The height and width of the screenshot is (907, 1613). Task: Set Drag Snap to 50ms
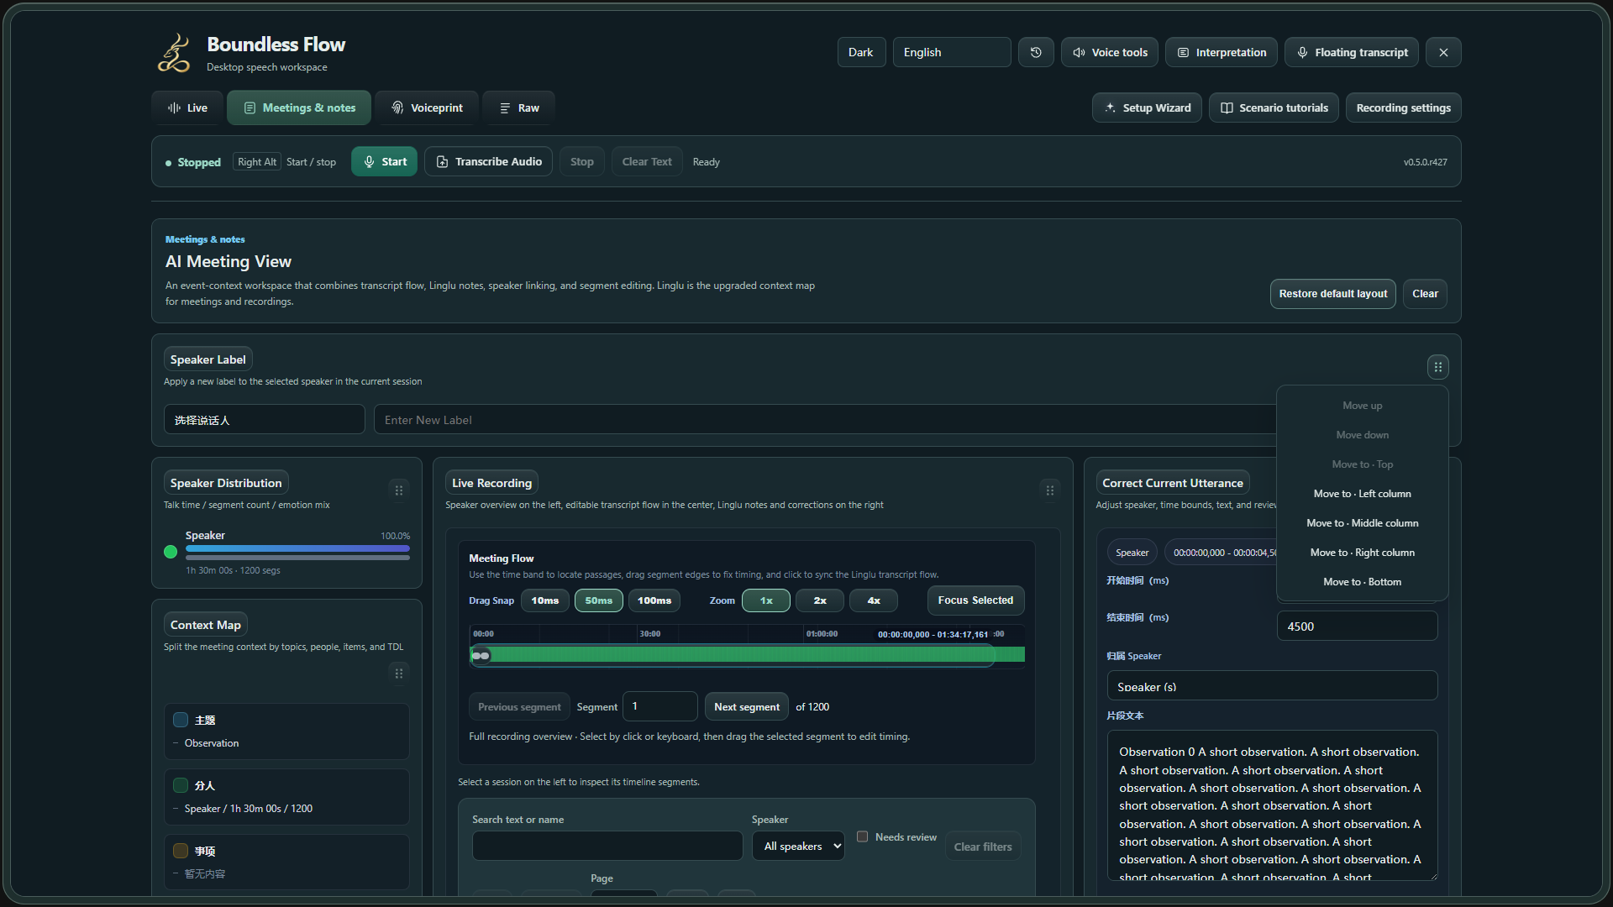[599, 600]
